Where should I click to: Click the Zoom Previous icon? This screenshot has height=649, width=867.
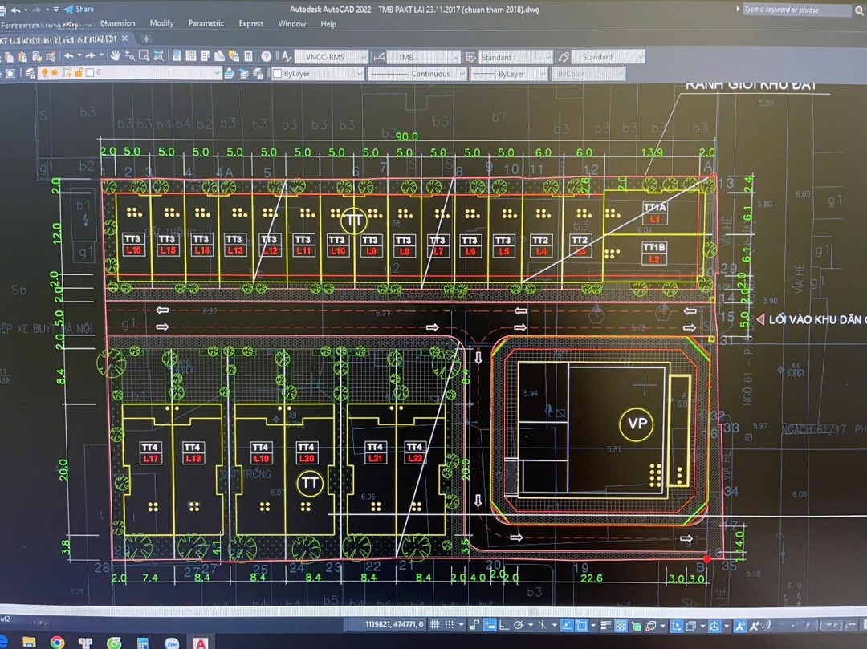click(x=159, y=56)
